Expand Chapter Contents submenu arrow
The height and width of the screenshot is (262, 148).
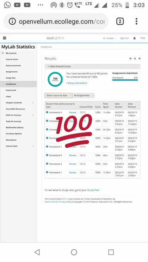pyautogui.click(x=33, y=102)
